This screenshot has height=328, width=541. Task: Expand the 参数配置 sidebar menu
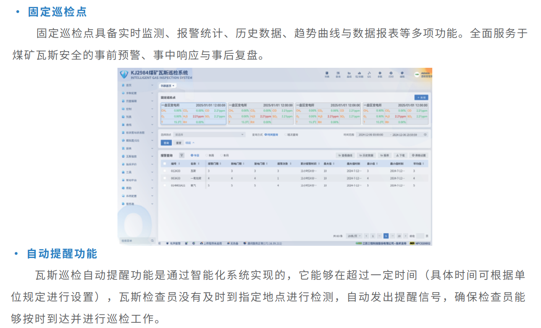(137, 93)
